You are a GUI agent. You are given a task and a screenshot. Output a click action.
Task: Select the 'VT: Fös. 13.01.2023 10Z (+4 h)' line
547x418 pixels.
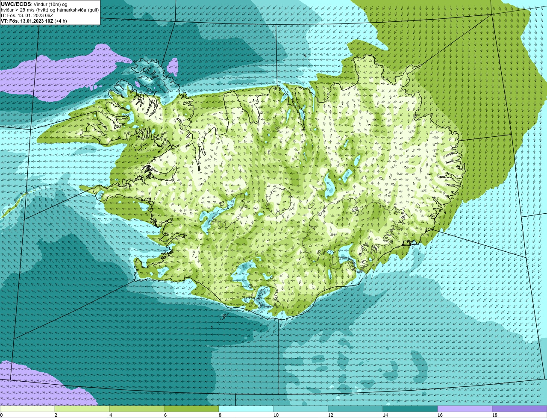(x=34, y=21)
